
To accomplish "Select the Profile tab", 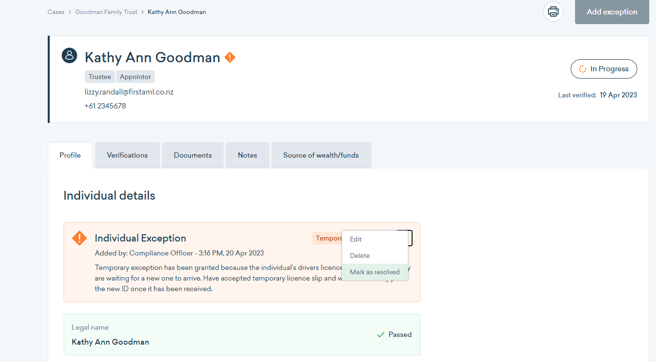I will click(70, 155).
